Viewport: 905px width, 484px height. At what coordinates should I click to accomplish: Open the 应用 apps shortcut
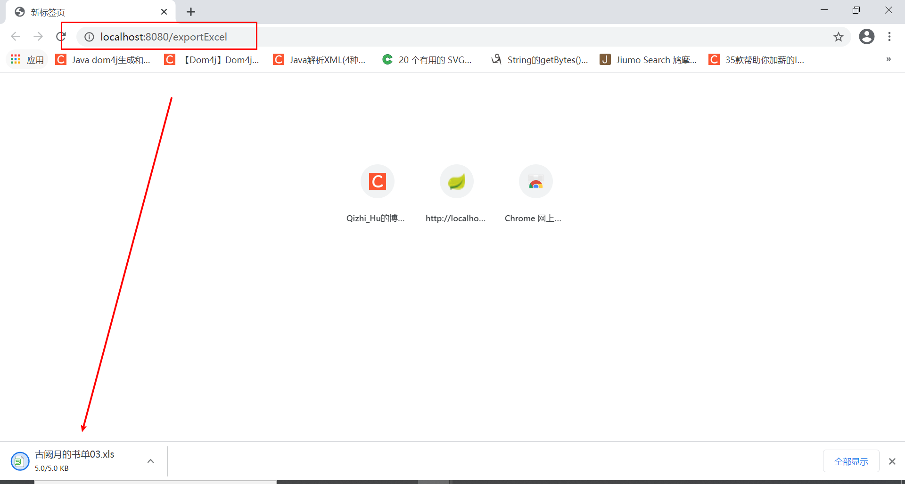[x=27, y=59]
